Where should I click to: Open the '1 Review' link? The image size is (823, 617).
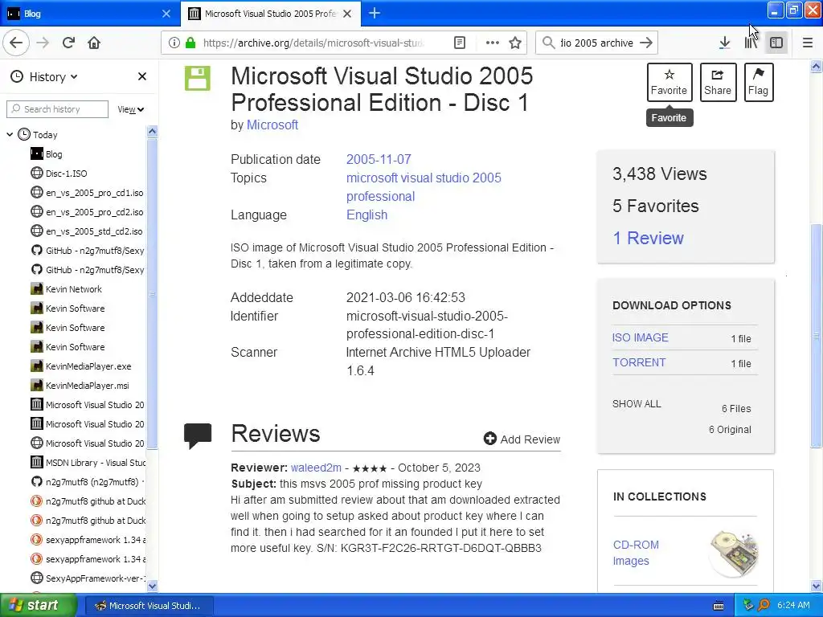point(649,238)
